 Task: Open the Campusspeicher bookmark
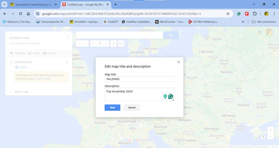pos(50,22)
